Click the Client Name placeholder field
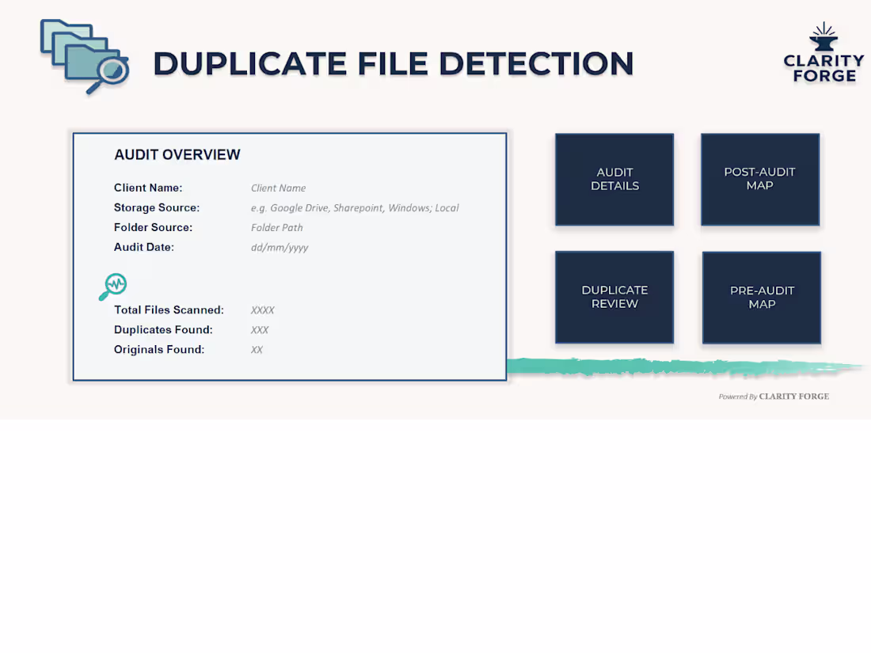 point(278,188)
